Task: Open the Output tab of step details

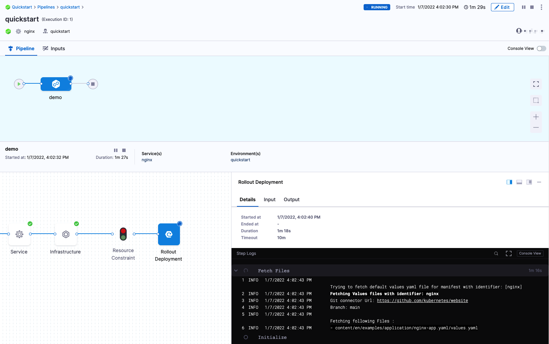Action: pyautogui.click(x=291, y=199)
